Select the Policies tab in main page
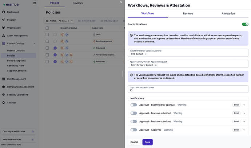 55,3
